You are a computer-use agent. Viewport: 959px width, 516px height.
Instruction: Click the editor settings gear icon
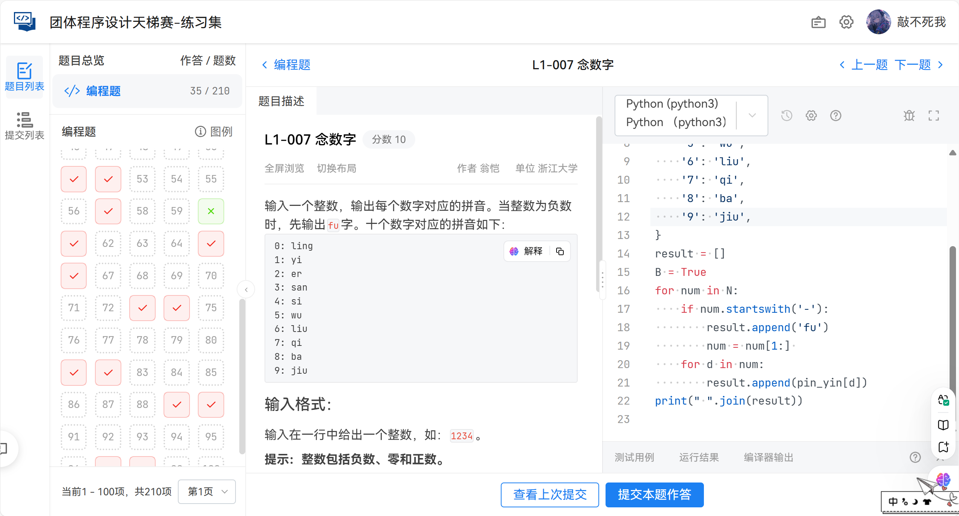pyautogui.click(x=811, y=116)
